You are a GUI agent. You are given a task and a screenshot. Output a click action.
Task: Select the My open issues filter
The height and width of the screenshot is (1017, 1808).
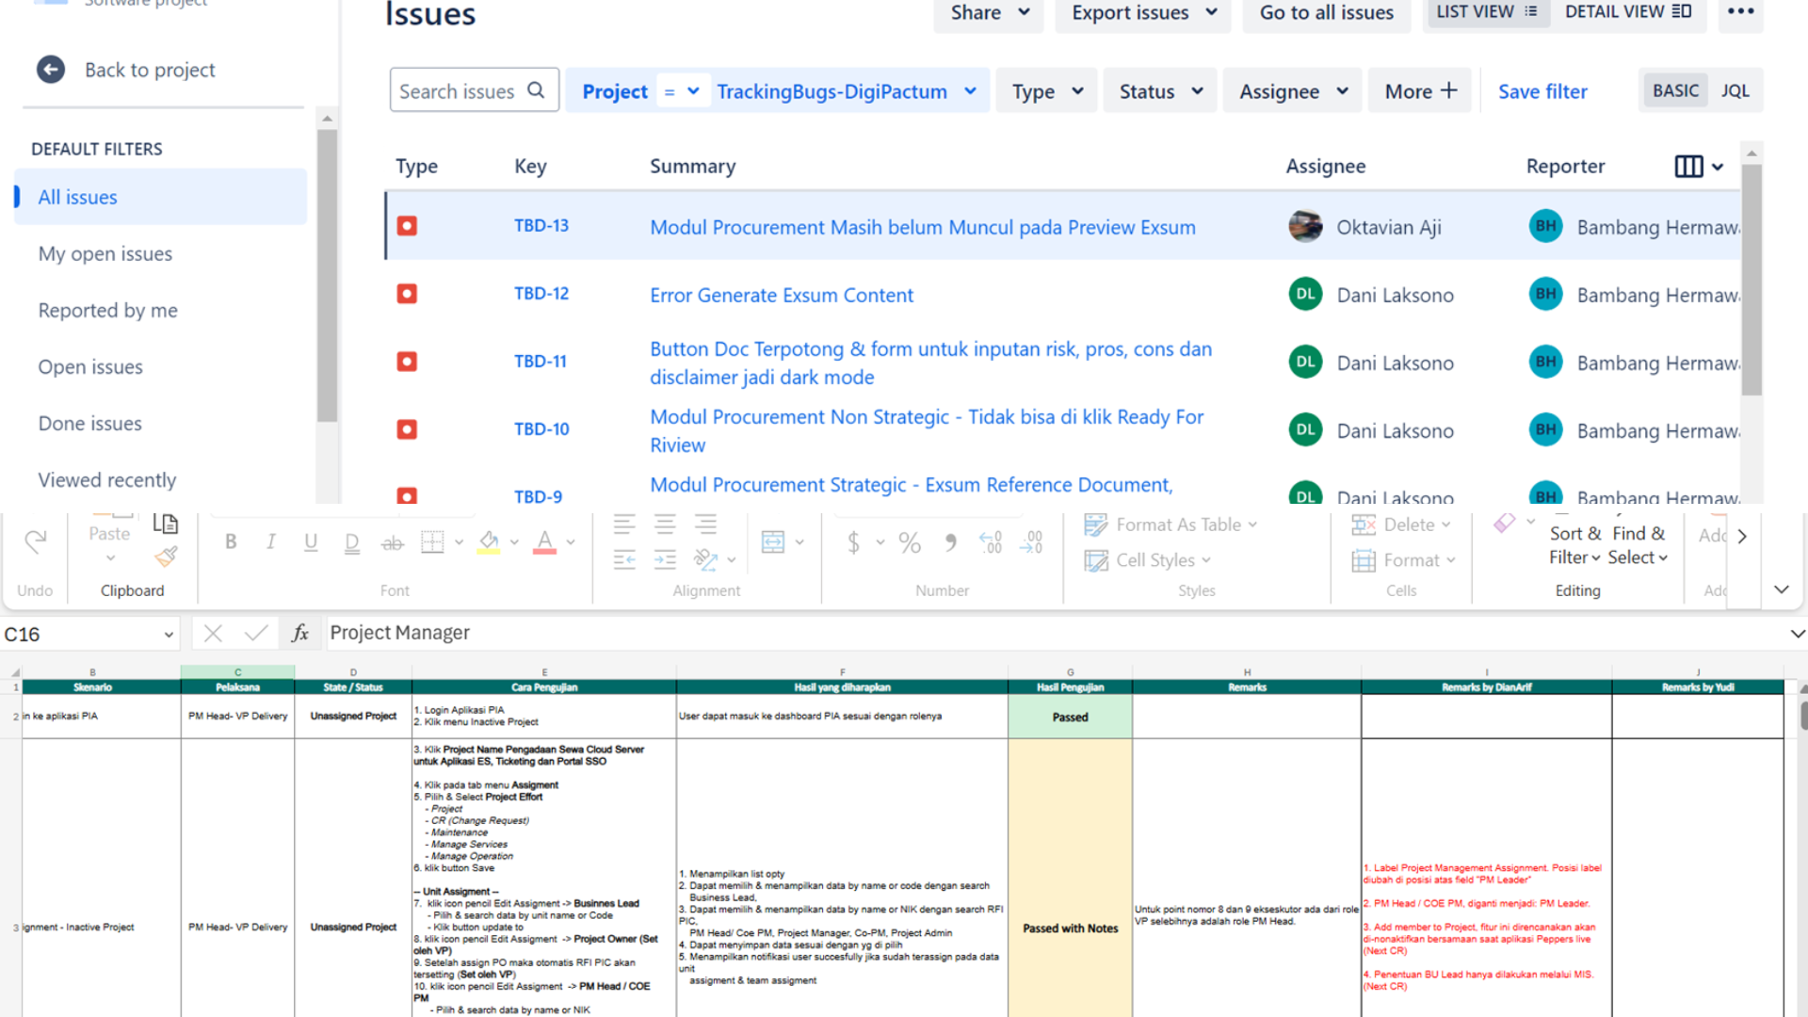click(x=105, y=254)
